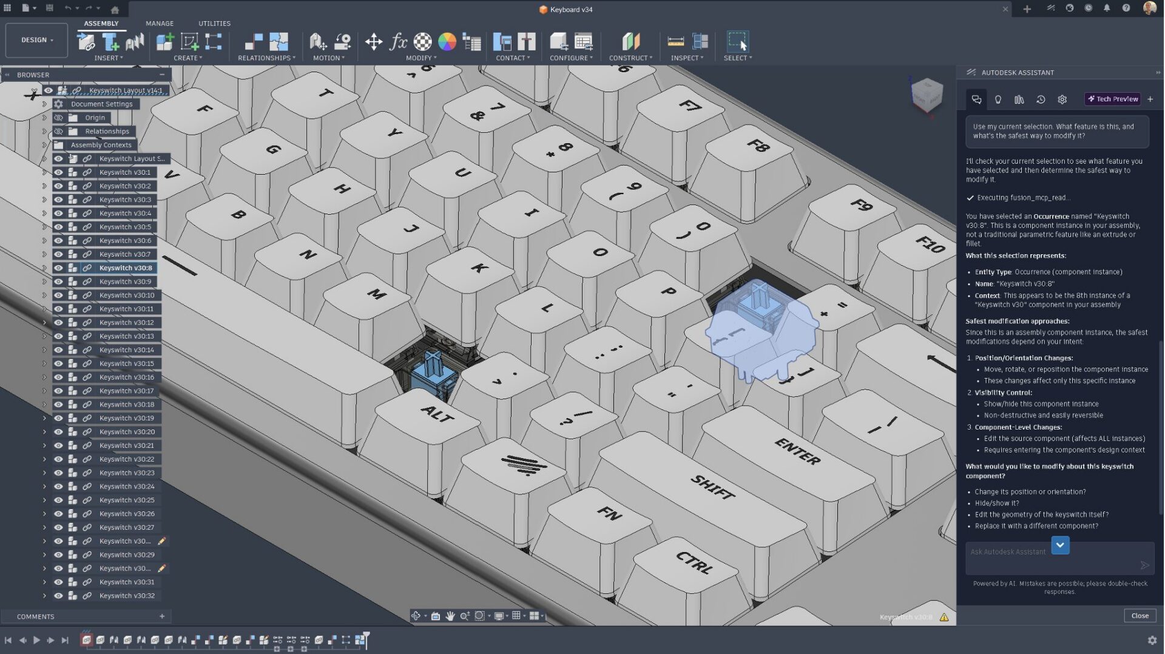Click the checkered Physical Material icon
1165x654 pixels.
[423, 41]
